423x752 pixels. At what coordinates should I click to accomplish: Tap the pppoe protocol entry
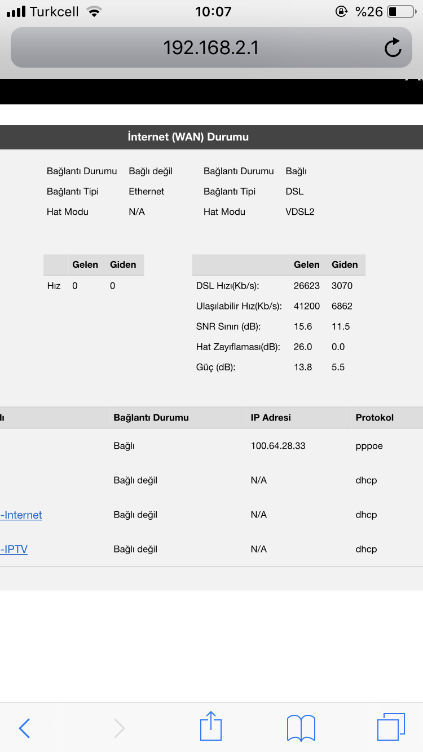(x=369, y=446)
